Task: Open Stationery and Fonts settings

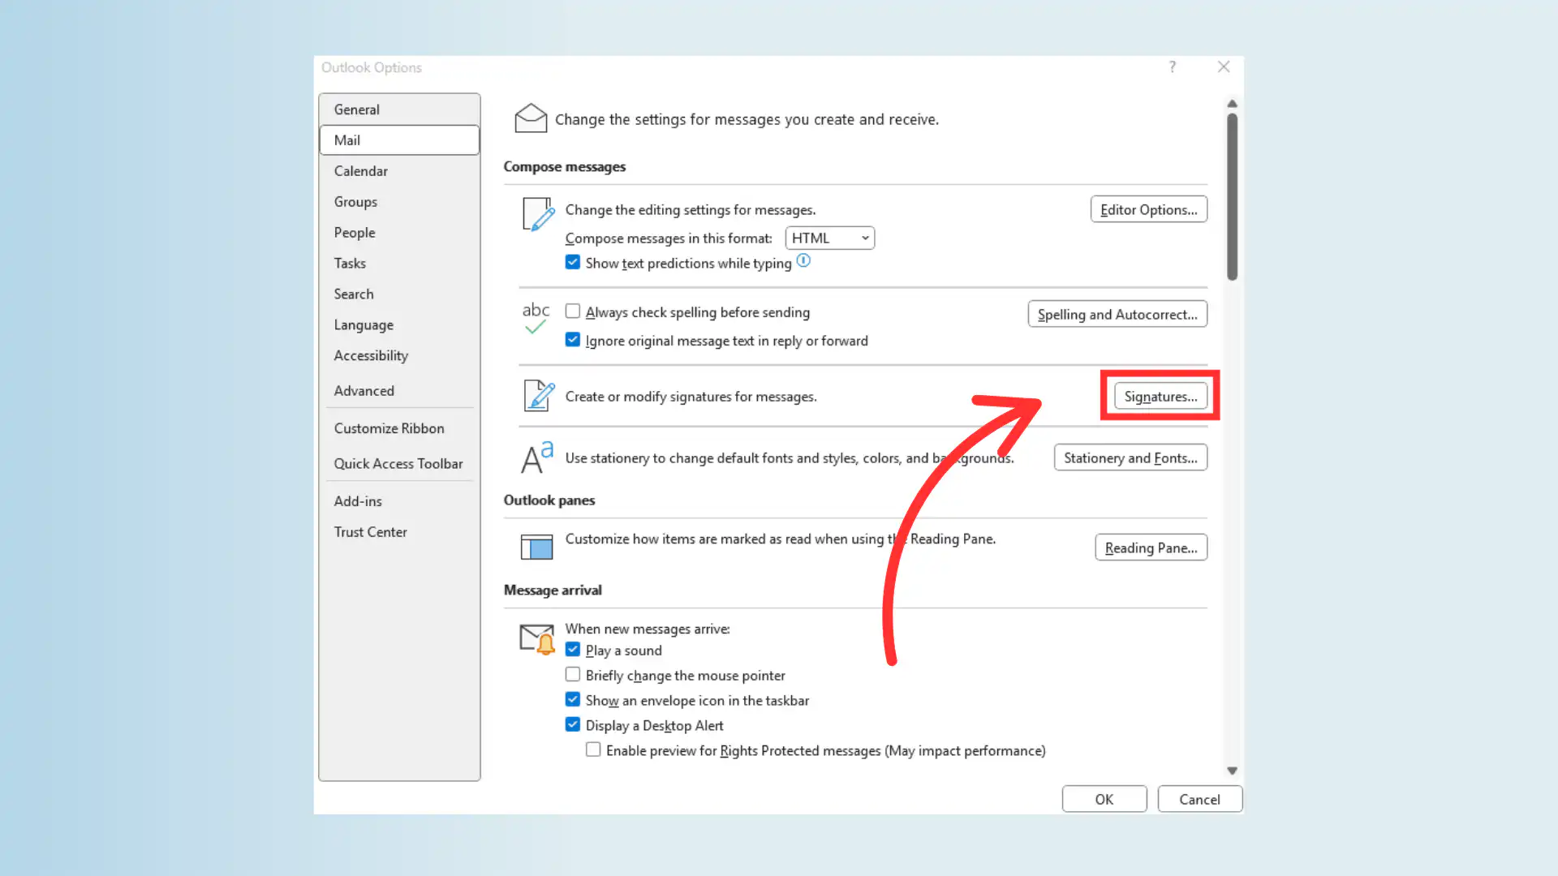Action: pyautogui.click(x=1130, y=457)
